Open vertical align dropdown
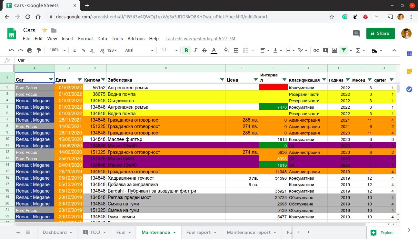418x239 pixels. [x=277, y=50]
